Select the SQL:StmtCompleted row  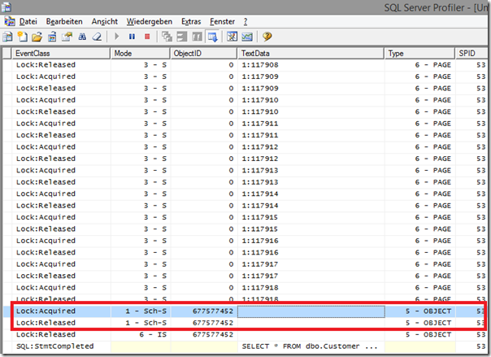click(x=245, y=346)
